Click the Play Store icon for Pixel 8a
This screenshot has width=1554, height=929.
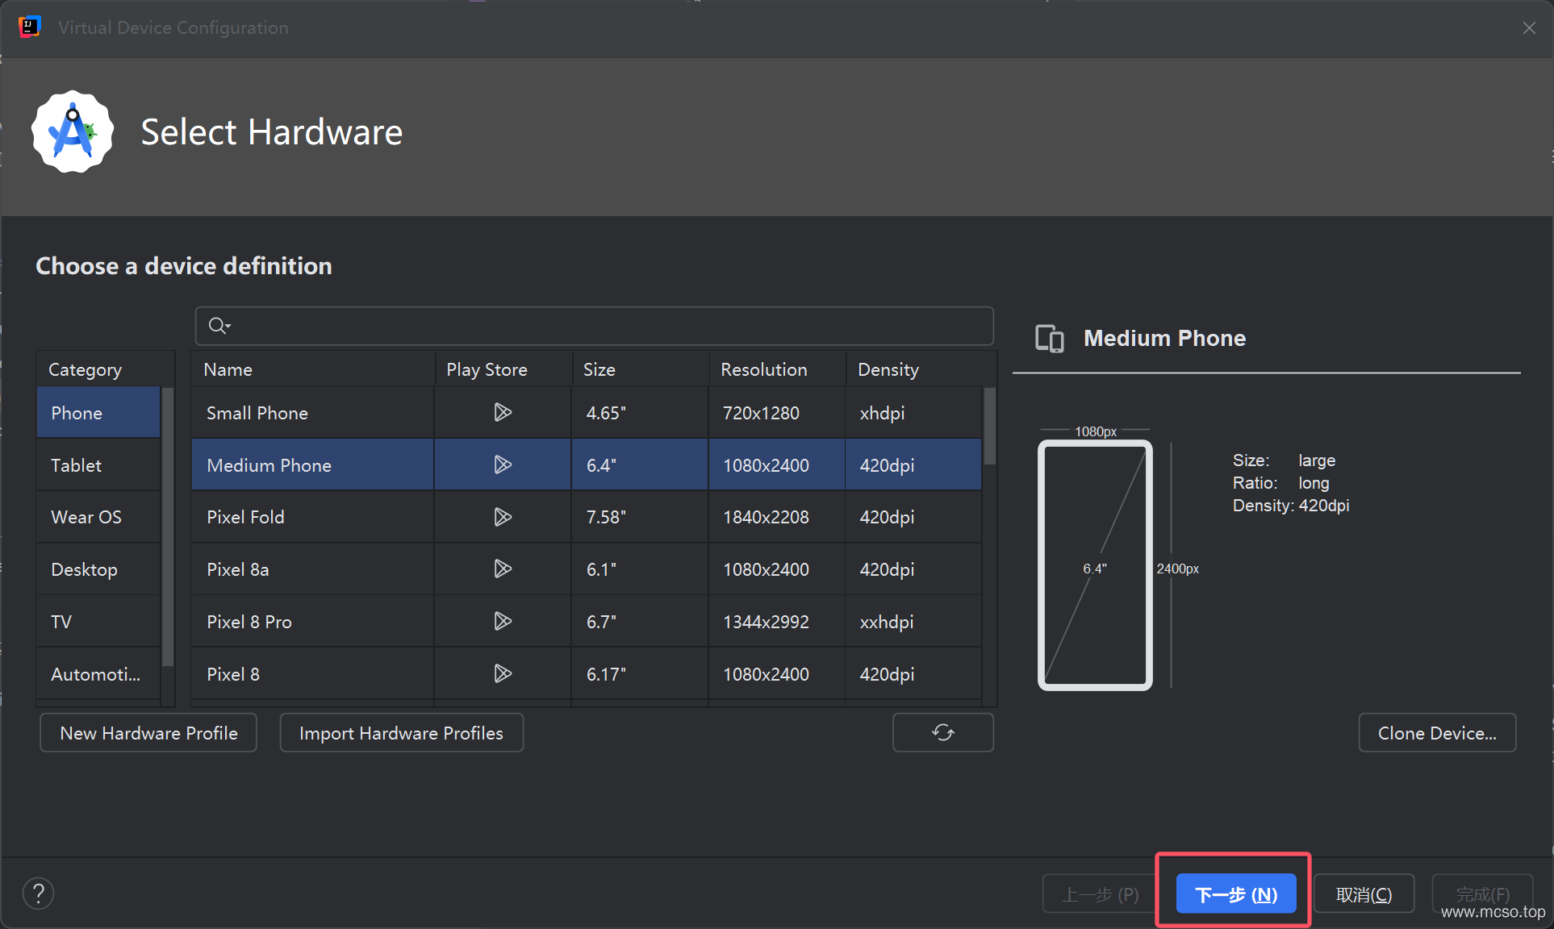503,569
